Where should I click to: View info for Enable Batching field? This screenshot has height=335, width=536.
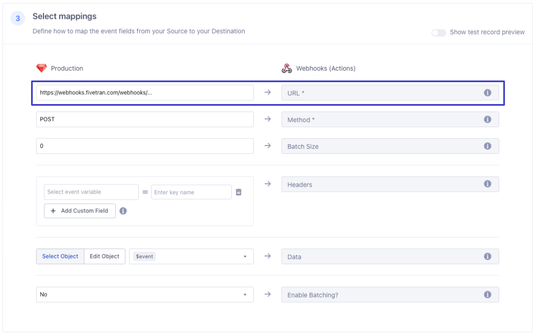pyautogui.click(x=487, y=294)
